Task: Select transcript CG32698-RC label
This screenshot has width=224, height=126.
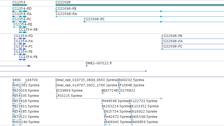Action: click(94, 19)
